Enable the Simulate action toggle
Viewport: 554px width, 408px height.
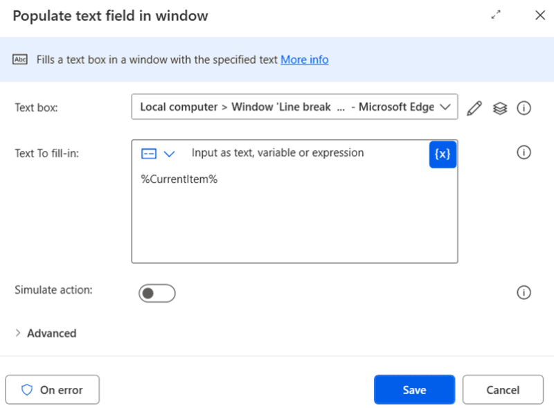pyautogui.click(x=157, y=292)
